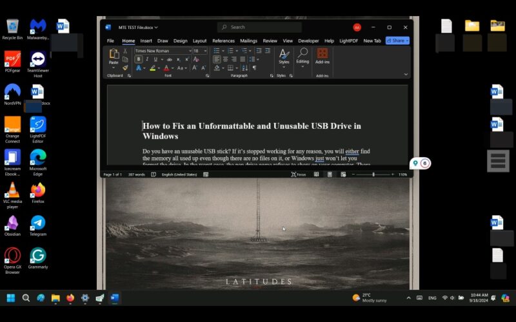The width and height of the screenshot is (516, 322).
Task: Toggle Align Left paragraph alignment
Action: [217, 59]
